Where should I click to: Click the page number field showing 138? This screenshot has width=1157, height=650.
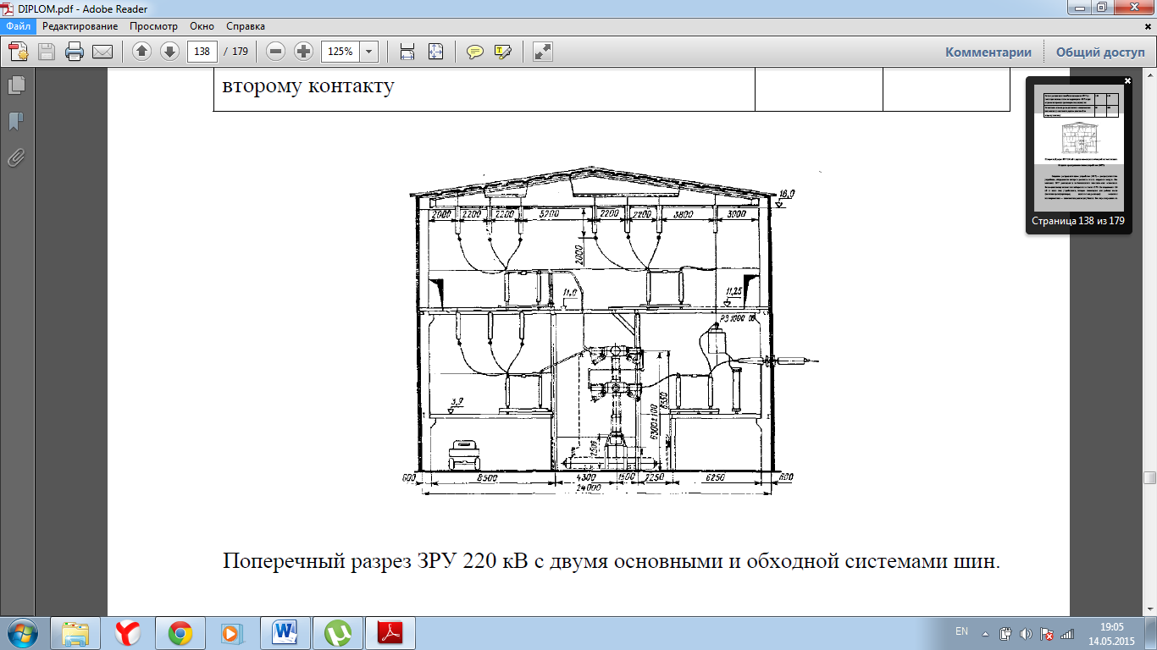[202, 52]
